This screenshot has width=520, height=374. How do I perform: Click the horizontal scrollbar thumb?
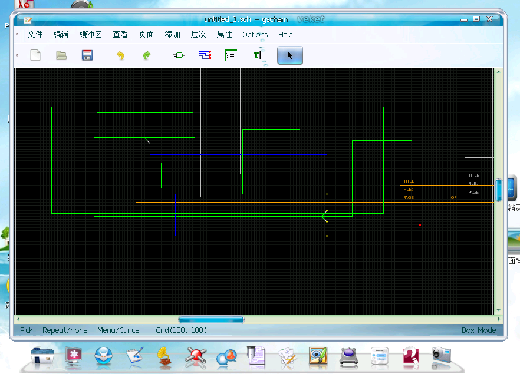click(211, 319)
